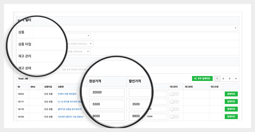Toggle 재고관리 switch for product 16554
255x132 pixels.
(x=174, y=94)
